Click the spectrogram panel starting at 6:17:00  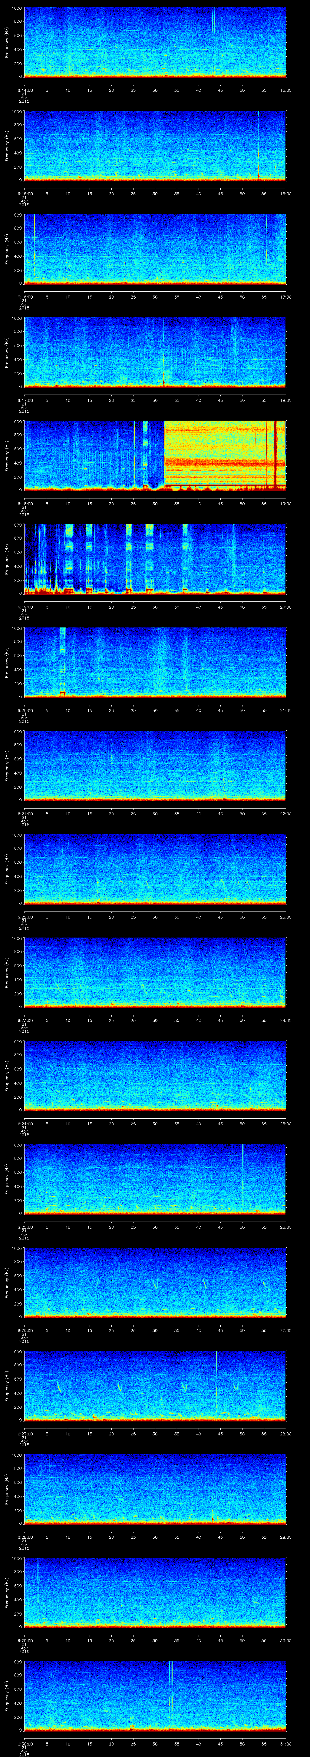(x=155, y=352)
